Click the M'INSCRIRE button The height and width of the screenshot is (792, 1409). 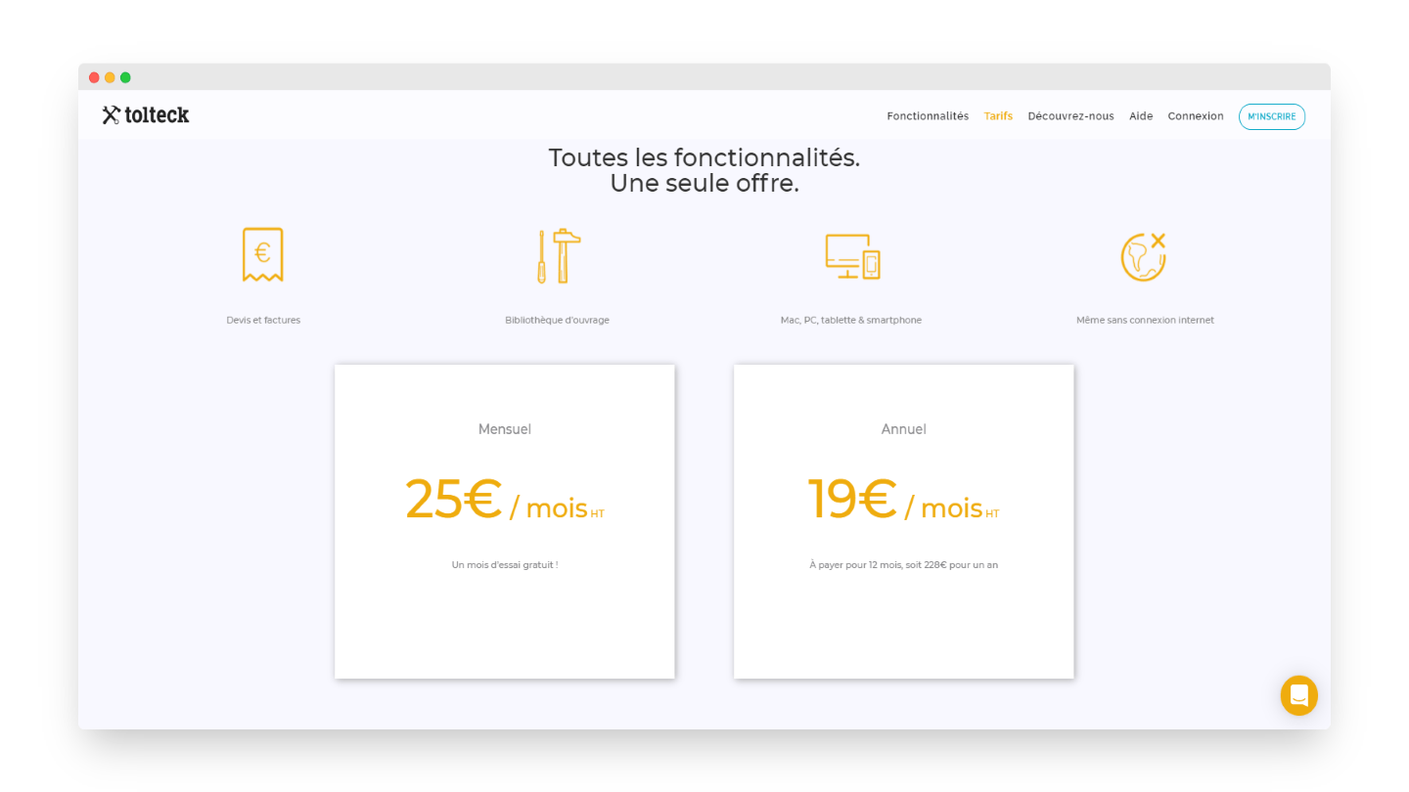coord(1272,116)
